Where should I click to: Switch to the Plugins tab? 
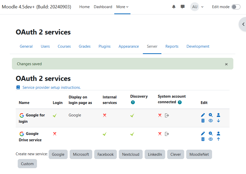tap(104, 46)
